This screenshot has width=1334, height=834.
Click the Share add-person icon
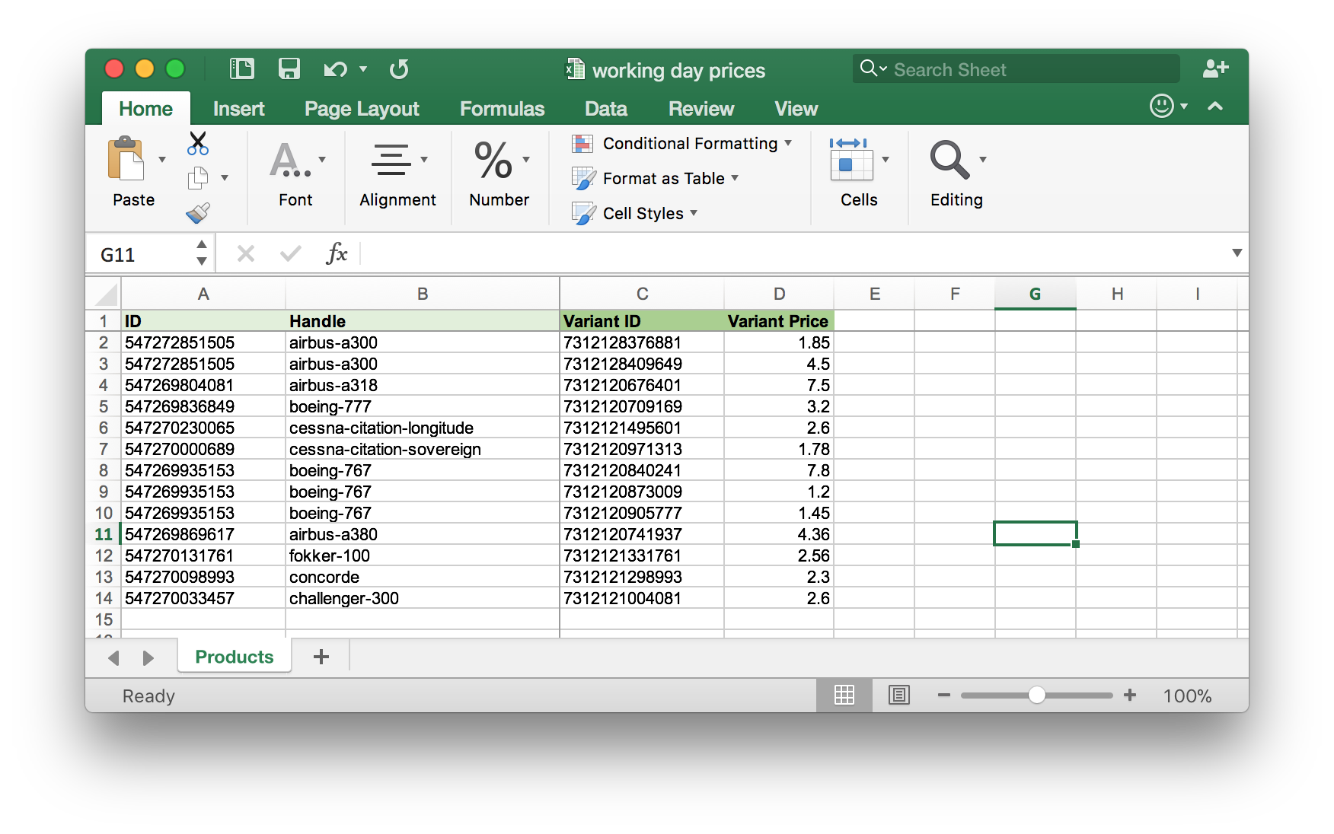(1215, 69)
